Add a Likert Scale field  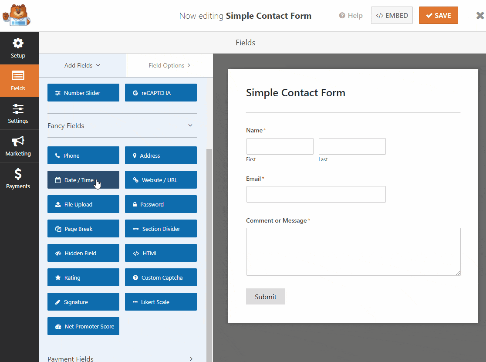tap(161, 302)
